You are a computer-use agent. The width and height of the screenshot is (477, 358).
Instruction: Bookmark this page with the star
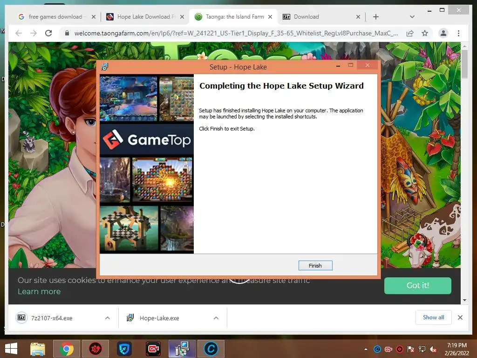(x=425, y=33)
